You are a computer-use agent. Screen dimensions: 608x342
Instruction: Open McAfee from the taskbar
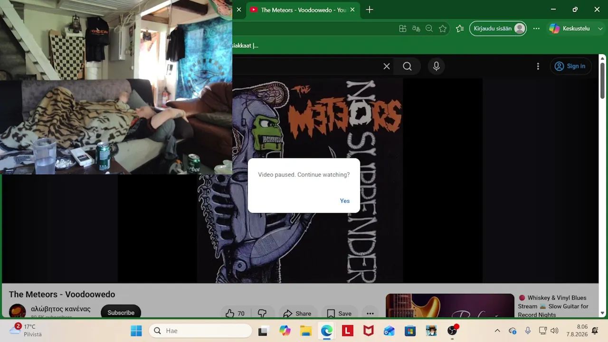369,331
